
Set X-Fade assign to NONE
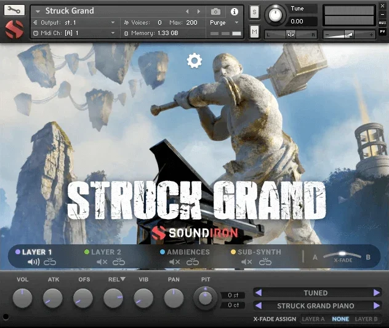pos(340,319)
